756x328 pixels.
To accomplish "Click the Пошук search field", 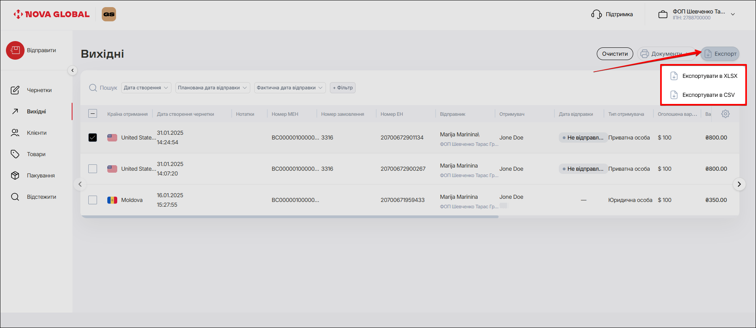I will (108, 88).
